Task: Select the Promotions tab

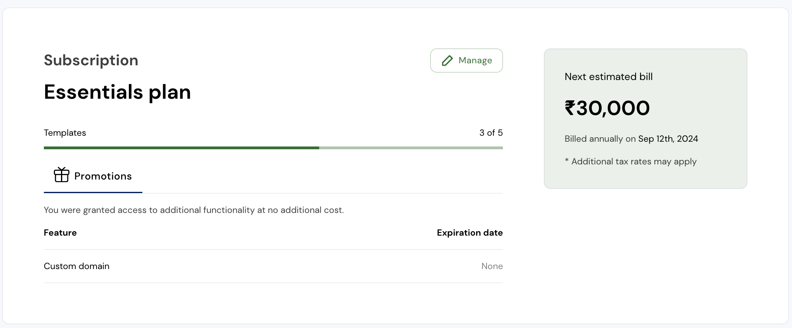Action: 93,176
